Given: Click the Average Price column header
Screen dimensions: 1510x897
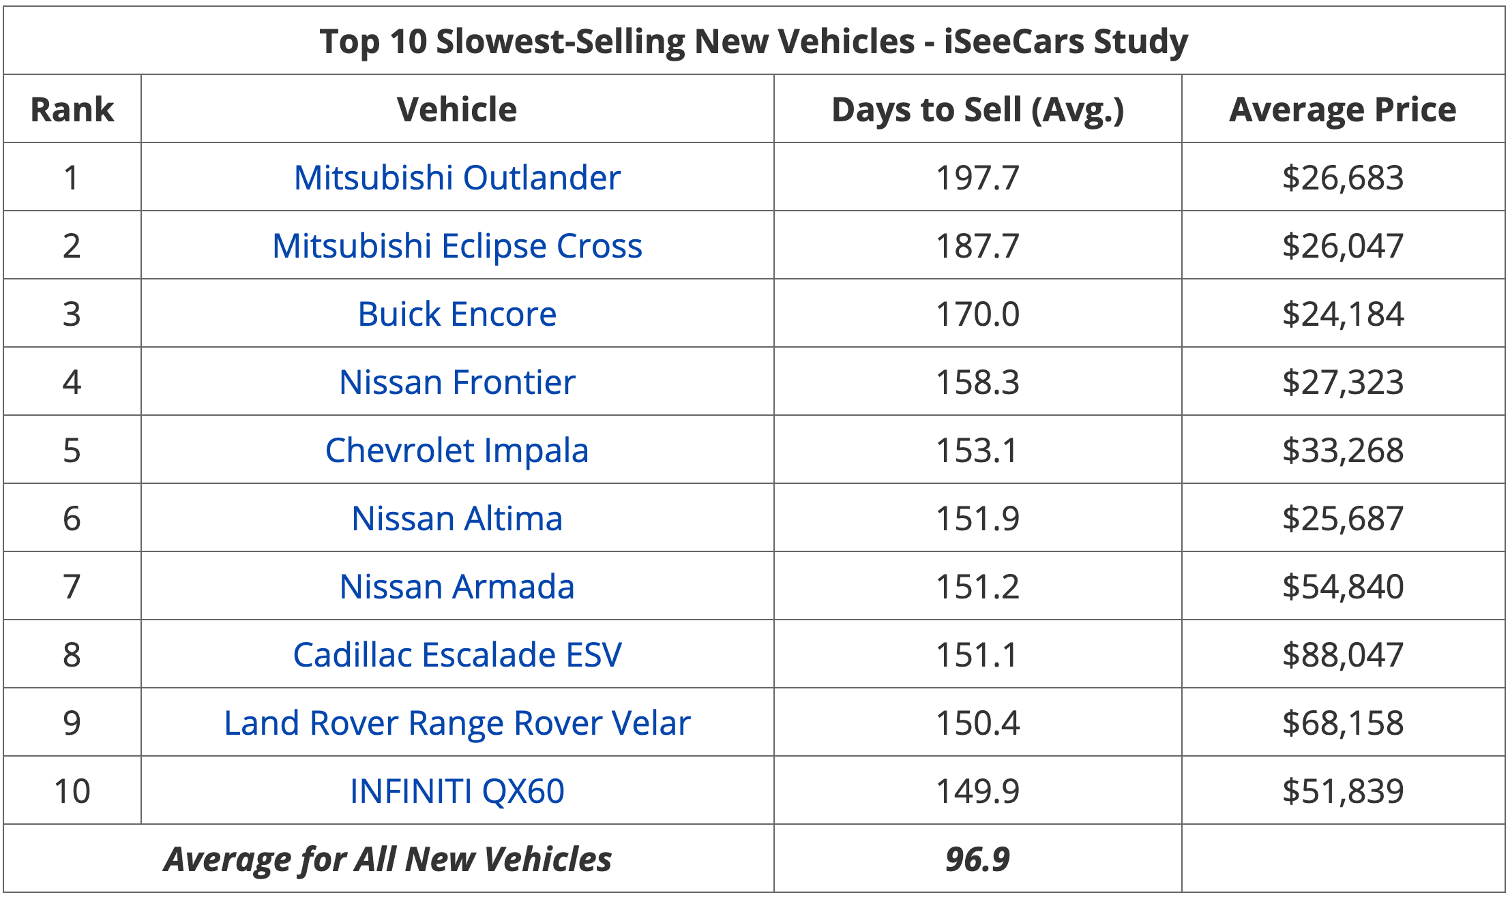Looking at the screenshot, I should [x=1342, y=110].
